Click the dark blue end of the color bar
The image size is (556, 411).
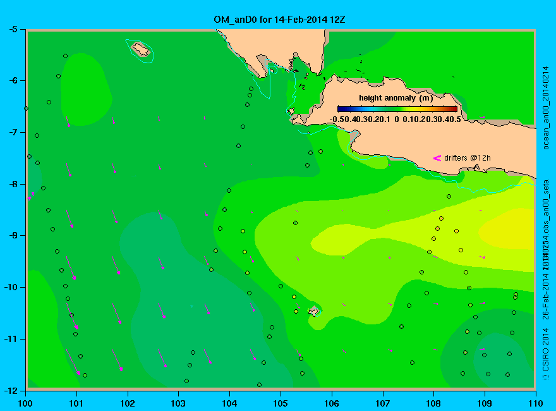click(x=341, y=109)
